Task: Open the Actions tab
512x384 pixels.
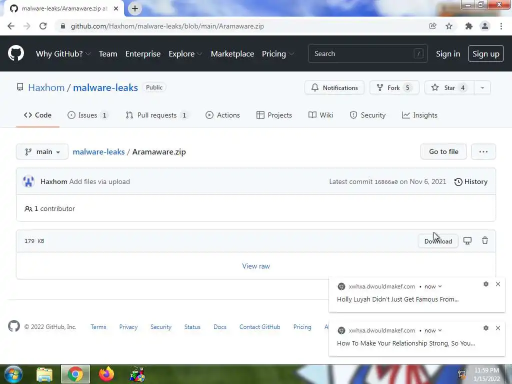Action: [x=222, y=115]
